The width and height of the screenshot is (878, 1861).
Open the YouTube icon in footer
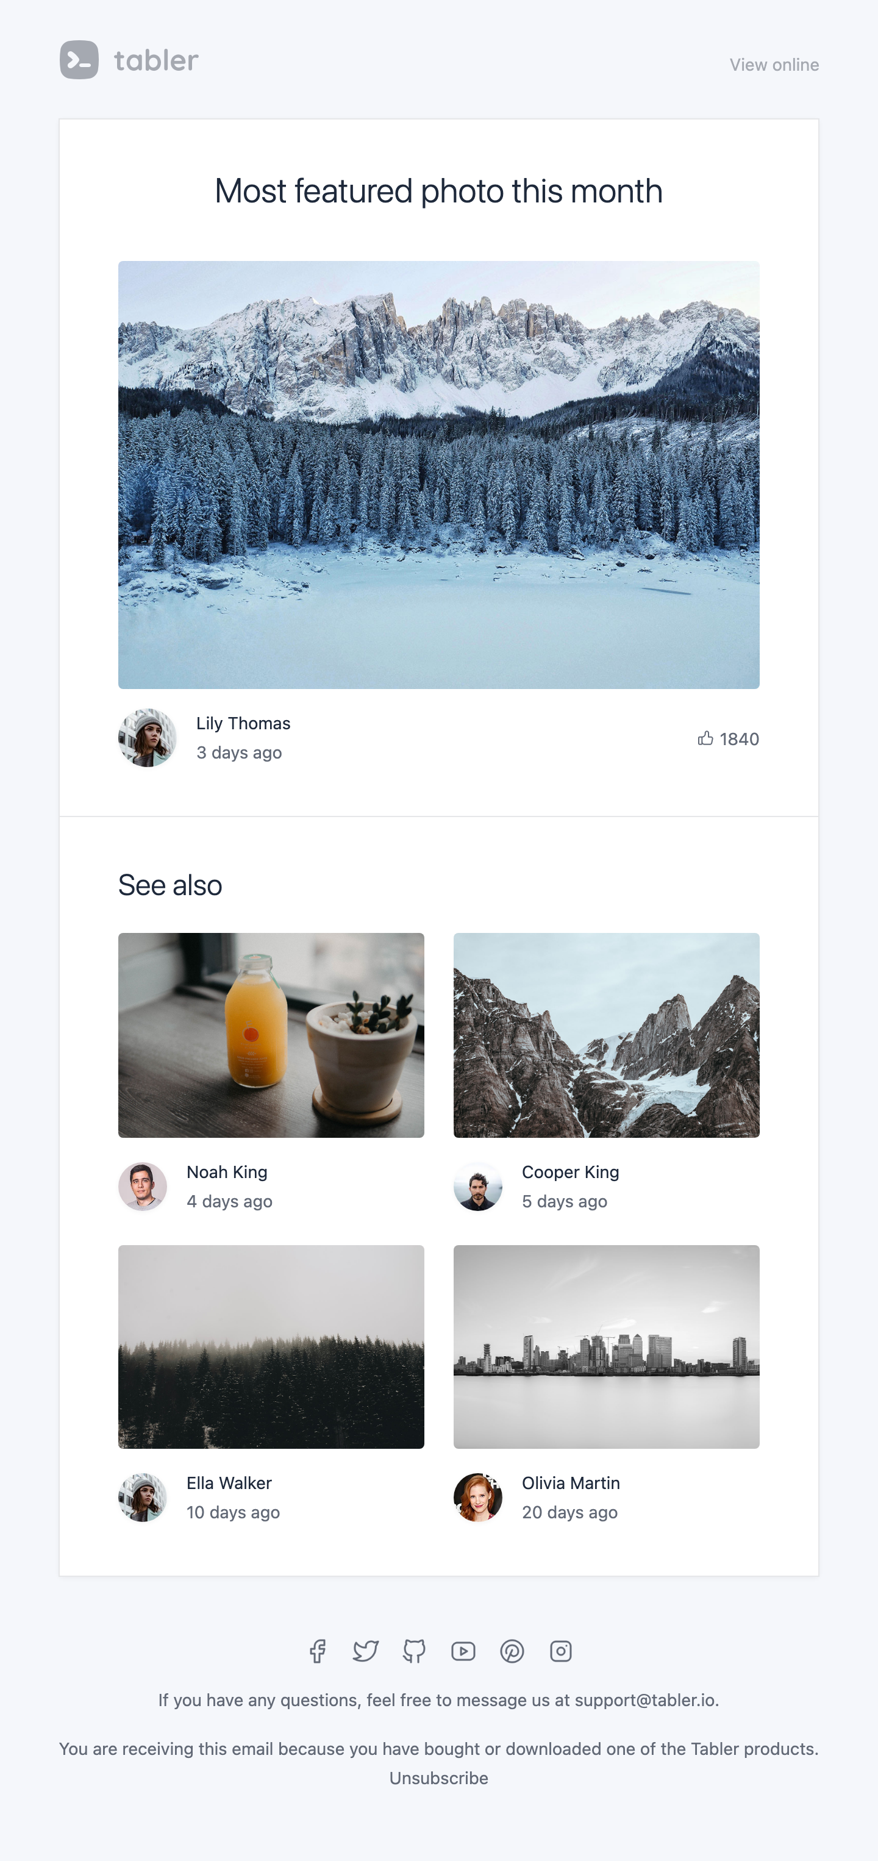coord(463,1651)
